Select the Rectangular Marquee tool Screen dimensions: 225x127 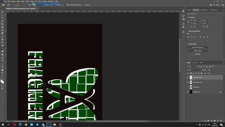[2, 15]
